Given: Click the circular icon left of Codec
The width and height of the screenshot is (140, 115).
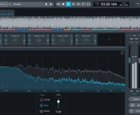Looking at the screenshot, I should pos(131,111).
